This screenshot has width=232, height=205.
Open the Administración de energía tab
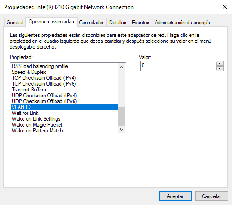182,23
